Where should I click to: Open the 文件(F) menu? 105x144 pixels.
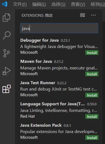click(x=20, y=4)
